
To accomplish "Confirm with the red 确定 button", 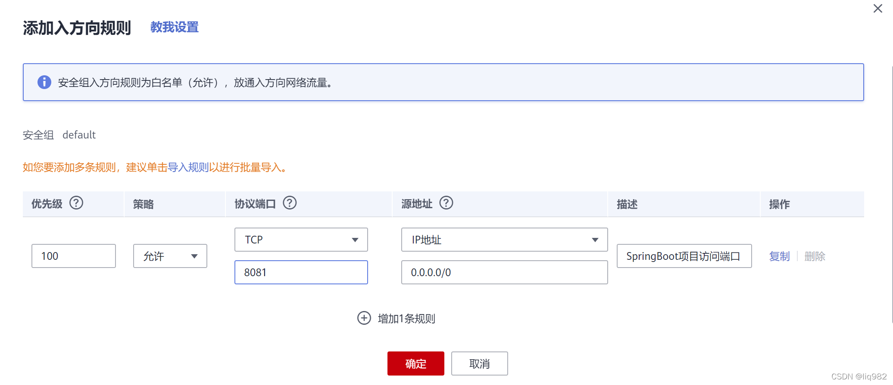I will tap(415, 363).
